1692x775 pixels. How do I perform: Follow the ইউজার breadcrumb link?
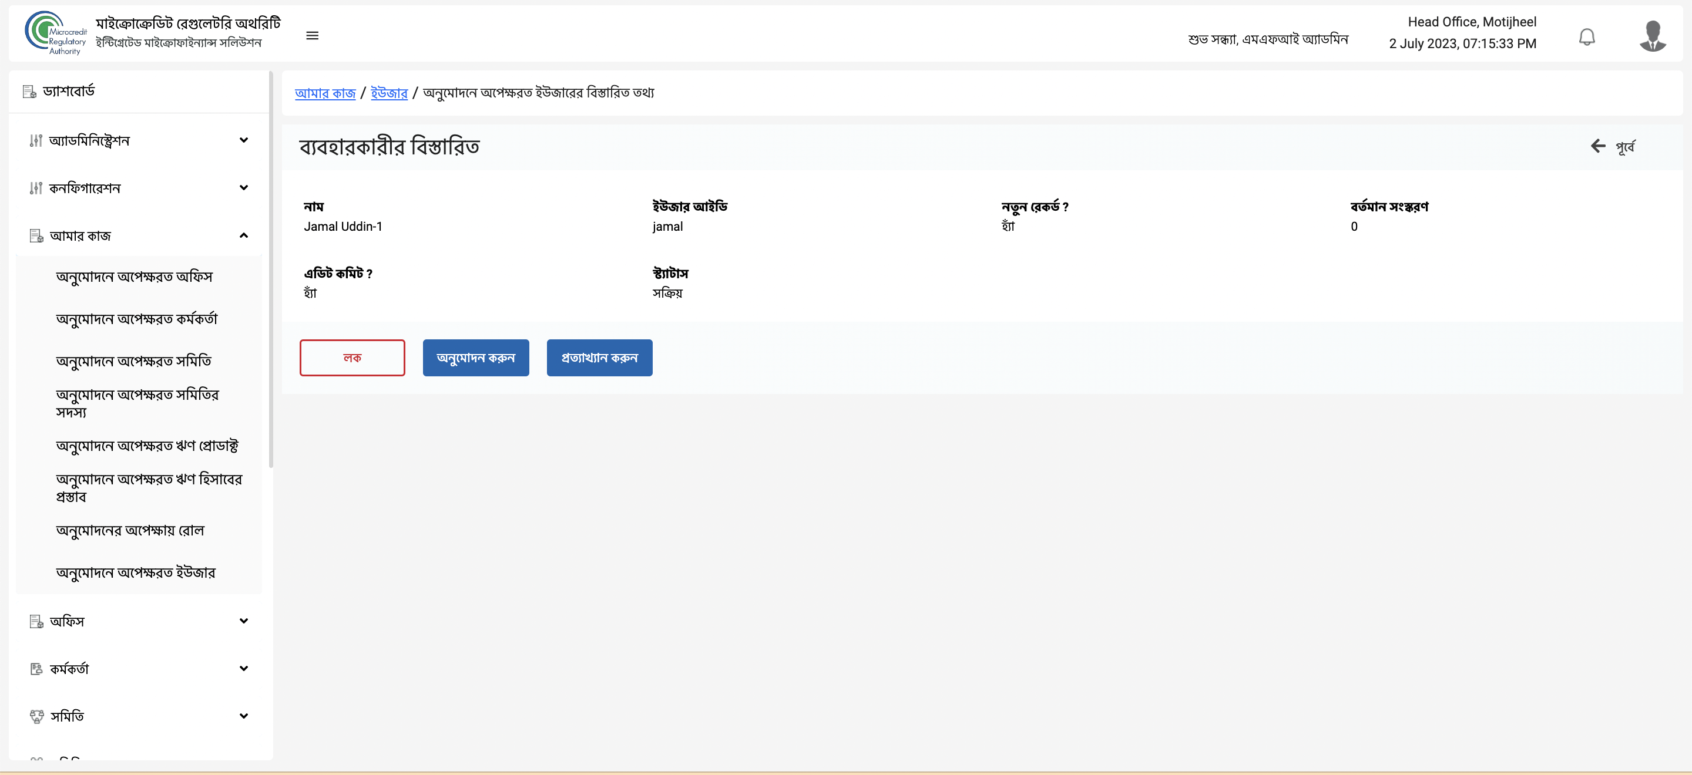coord(389,93)
